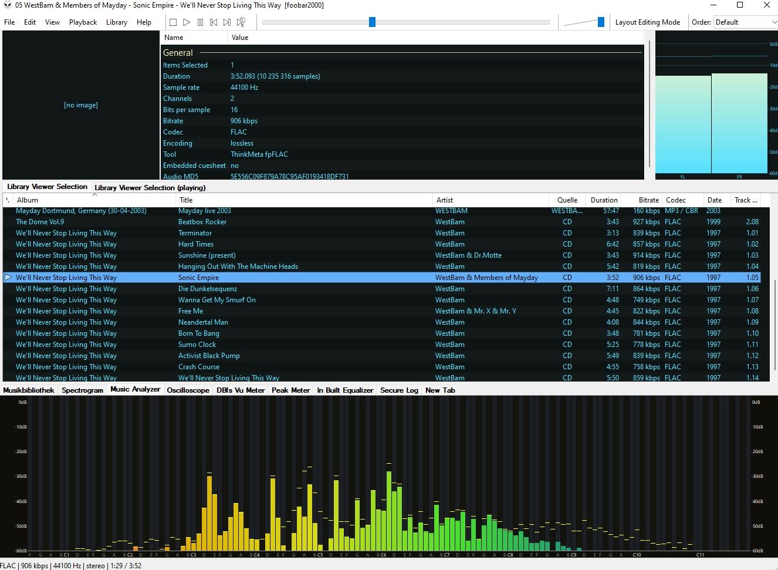Switch to Library Viewer Selection tab

tap(47, 187)
